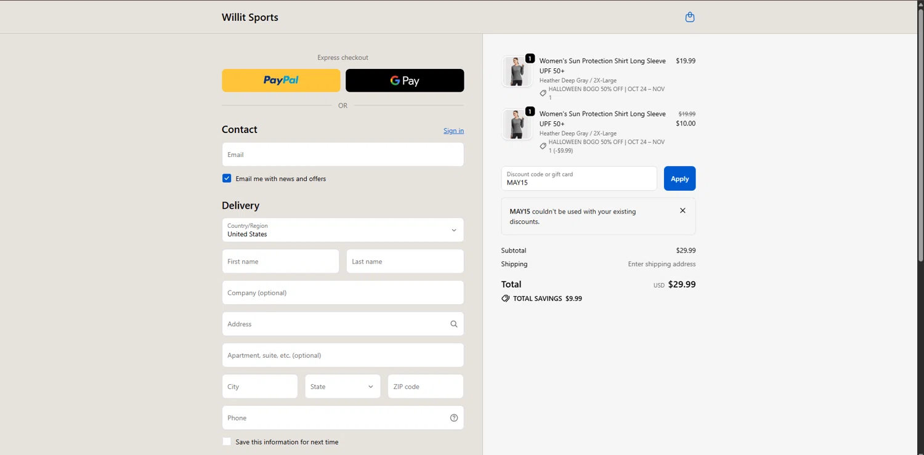Click the $29.99 total amount
The image size is (924, 455).
click(x=682, y=284)
